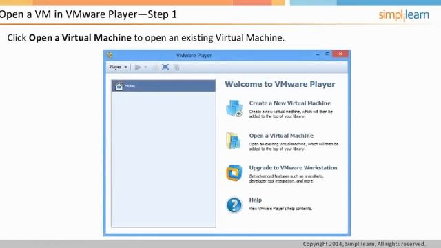Click the VMware Player window title text
The height and width of the screenshot is (248, 441).
click(194, 55)
